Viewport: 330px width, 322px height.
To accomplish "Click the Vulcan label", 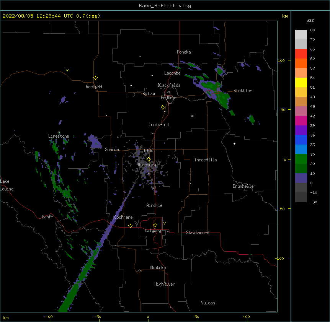I will (208, 303).
